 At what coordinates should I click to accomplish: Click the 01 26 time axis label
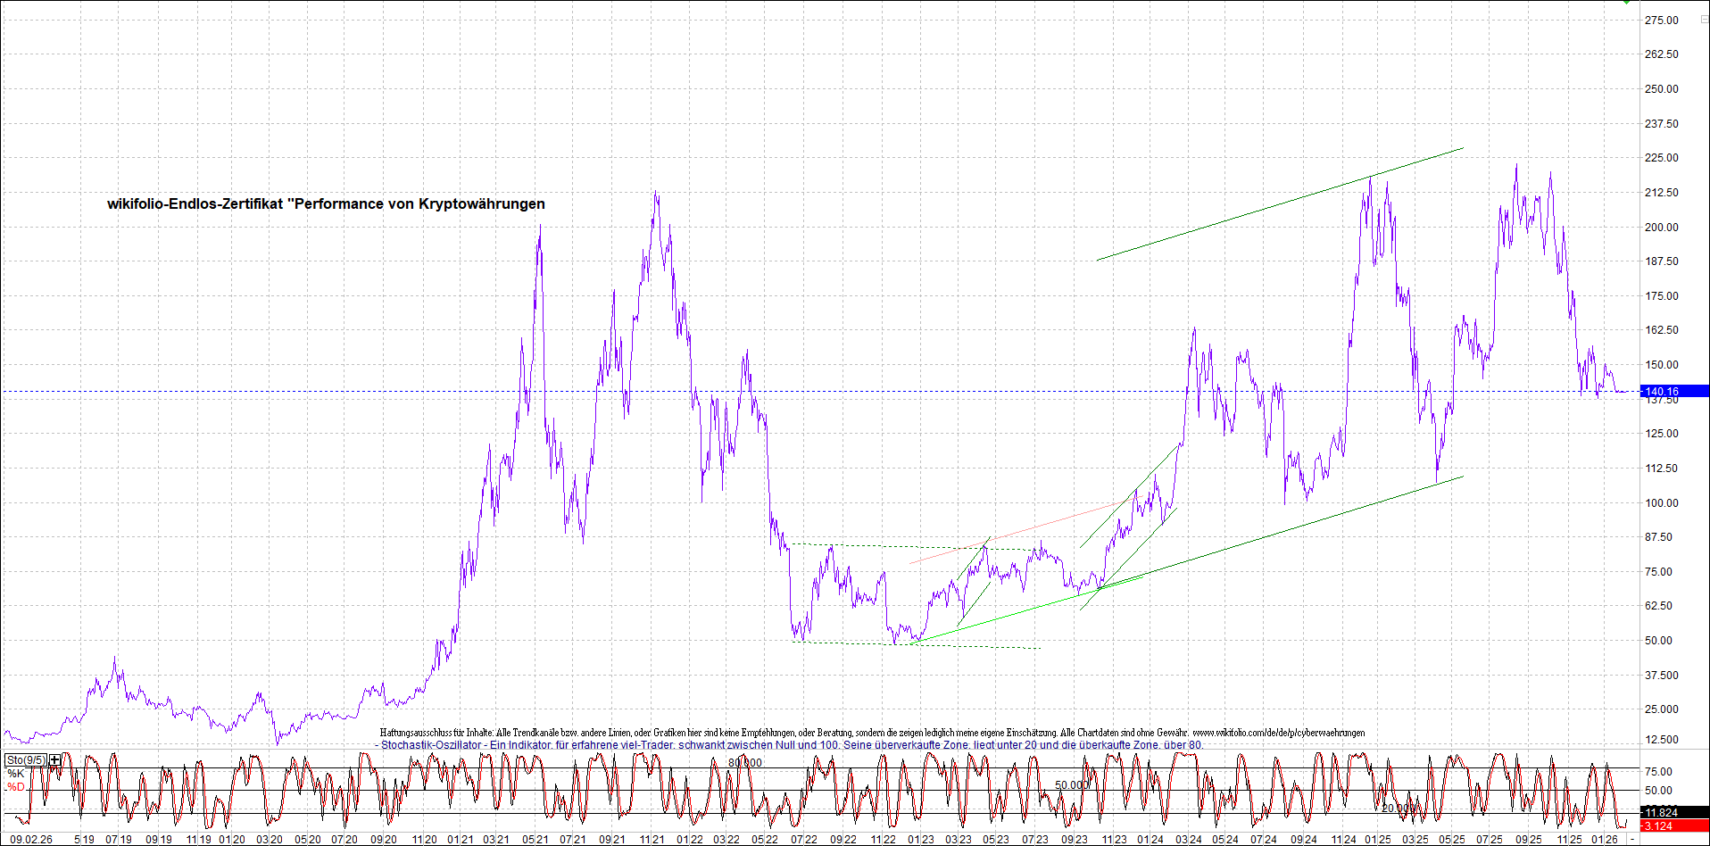point(1605,839)
